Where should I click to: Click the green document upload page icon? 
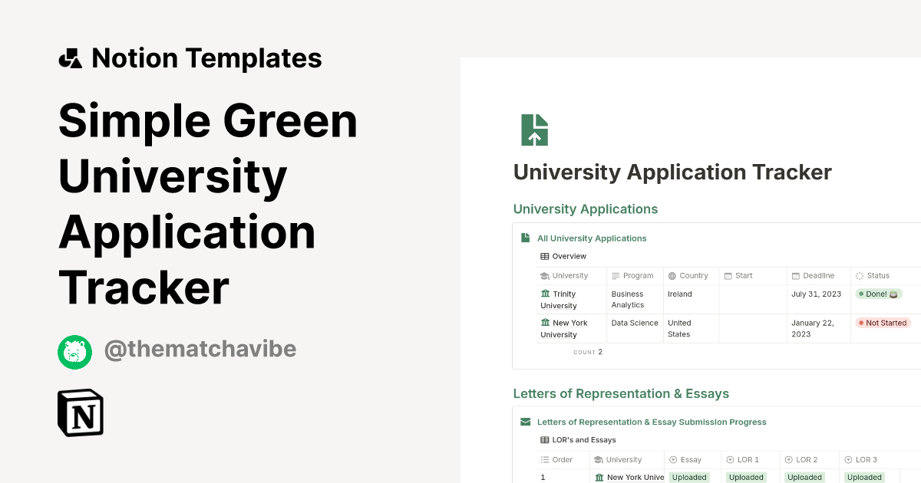(534, 130)
